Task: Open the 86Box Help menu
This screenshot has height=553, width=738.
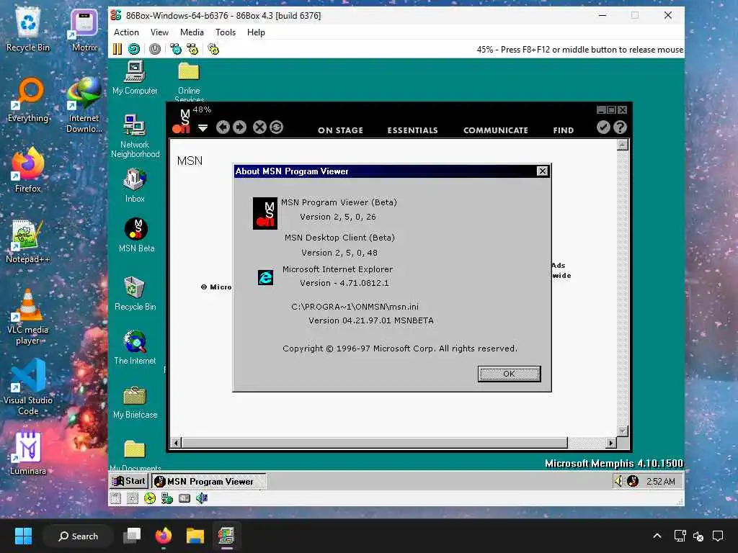Action: click(x=256, y=32)
